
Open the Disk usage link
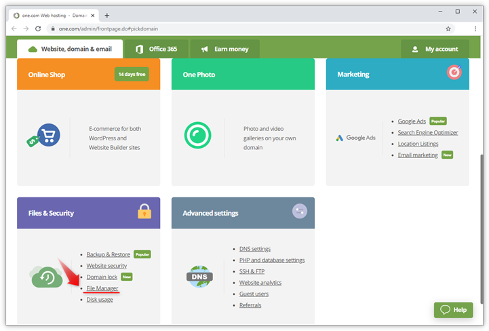100,300
